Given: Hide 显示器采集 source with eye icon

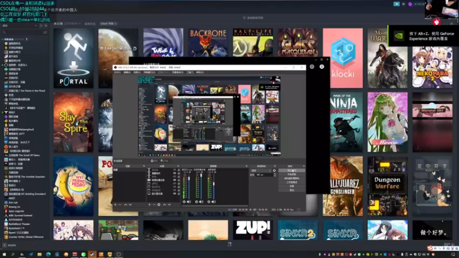Looking at the screenshot, I should [175, 194].
